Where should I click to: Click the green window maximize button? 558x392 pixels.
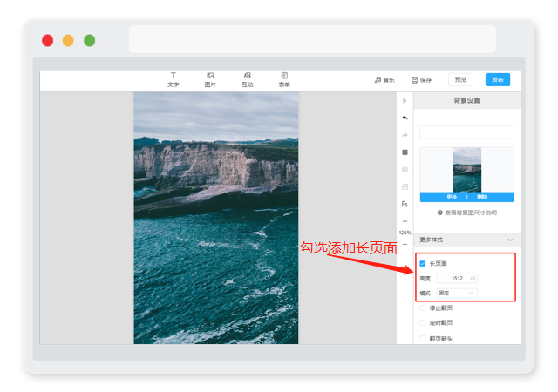pos(89,41)
